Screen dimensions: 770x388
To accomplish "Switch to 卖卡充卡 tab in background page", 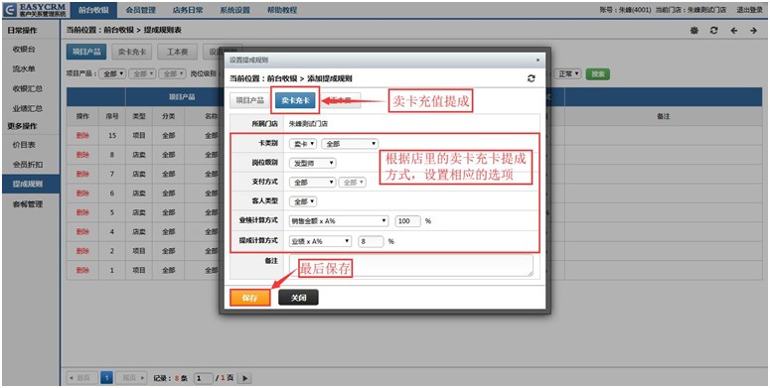I will pyautogui.click(x=132, y=52).
